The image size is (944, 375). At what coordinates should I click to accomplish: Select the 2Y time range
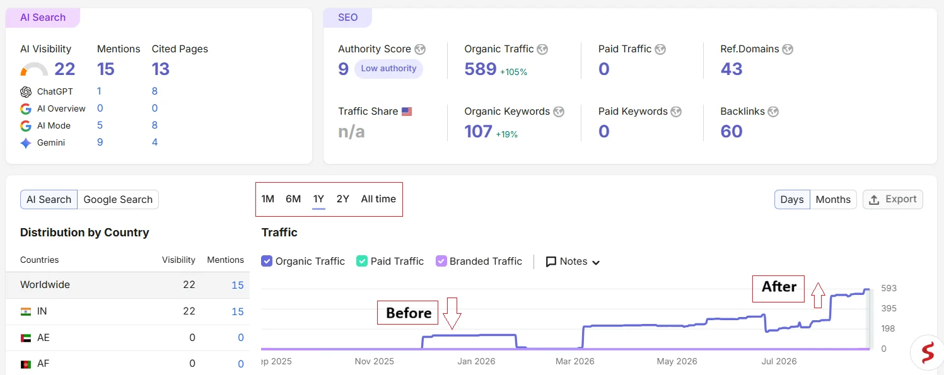[343, 199]
